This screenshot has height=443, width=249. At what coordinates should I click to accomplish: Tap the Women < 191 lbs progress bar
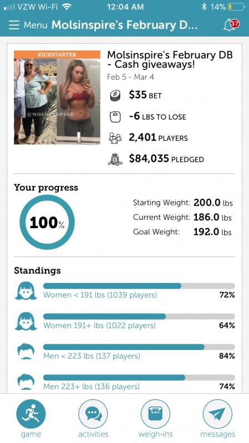[x=139, y=286]
